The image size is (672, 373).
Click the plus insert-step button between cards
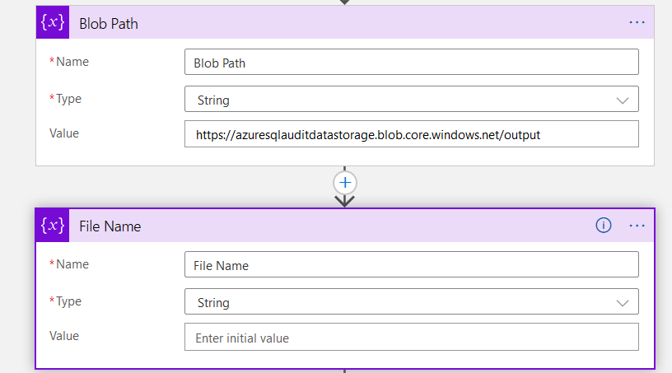click(344, 182)
